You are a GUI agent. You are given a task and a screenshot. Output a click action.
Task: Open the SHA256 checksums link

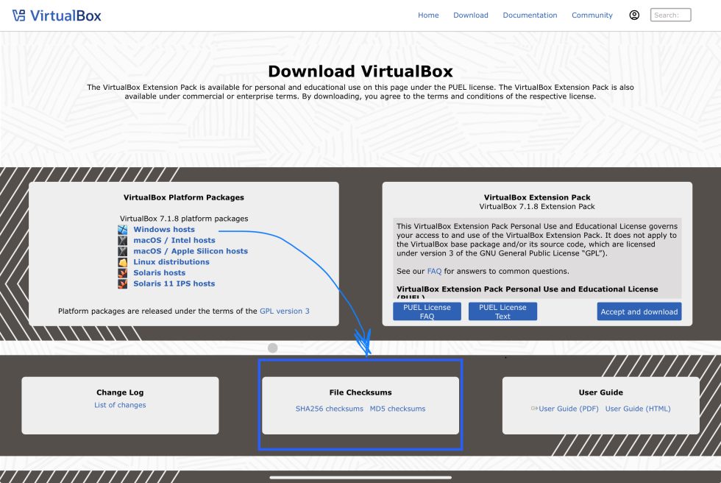click(x=329, y=409)
